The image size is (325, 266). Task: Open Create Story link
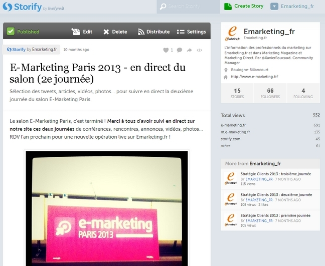click(249, 6)
